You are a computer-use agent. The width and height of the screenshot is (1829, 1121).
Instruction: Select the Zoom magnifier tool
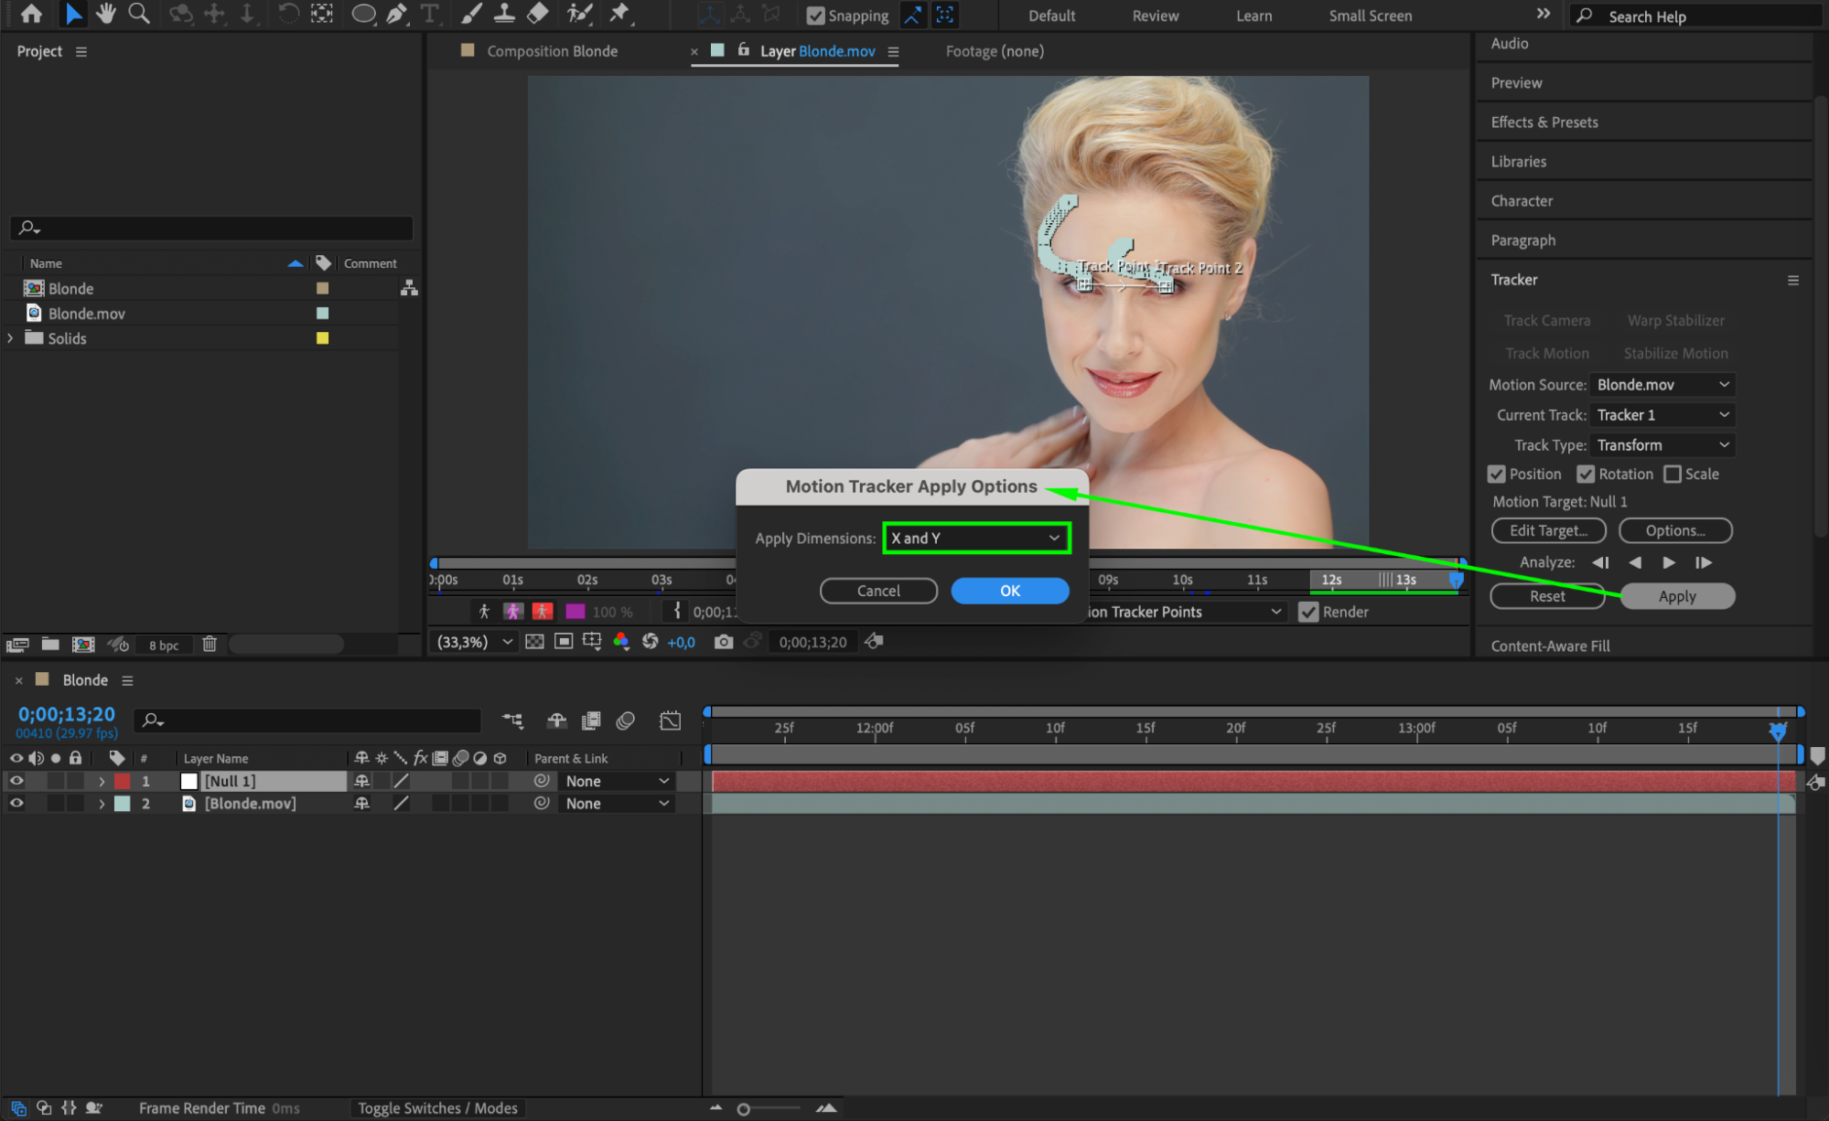coord(139,14)
